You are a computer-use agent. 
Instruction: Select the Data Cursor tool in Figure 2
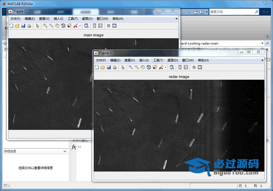[x=155, y=67]
